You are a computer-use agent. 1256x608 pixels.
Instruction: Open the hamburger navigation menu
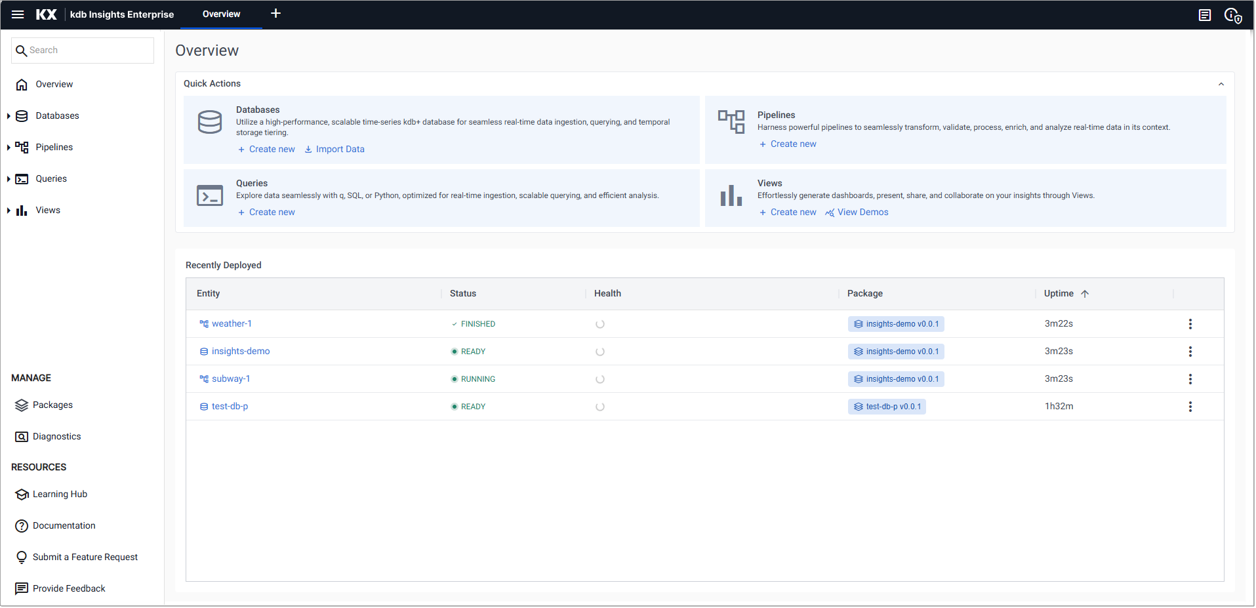[x=17, y=14]
